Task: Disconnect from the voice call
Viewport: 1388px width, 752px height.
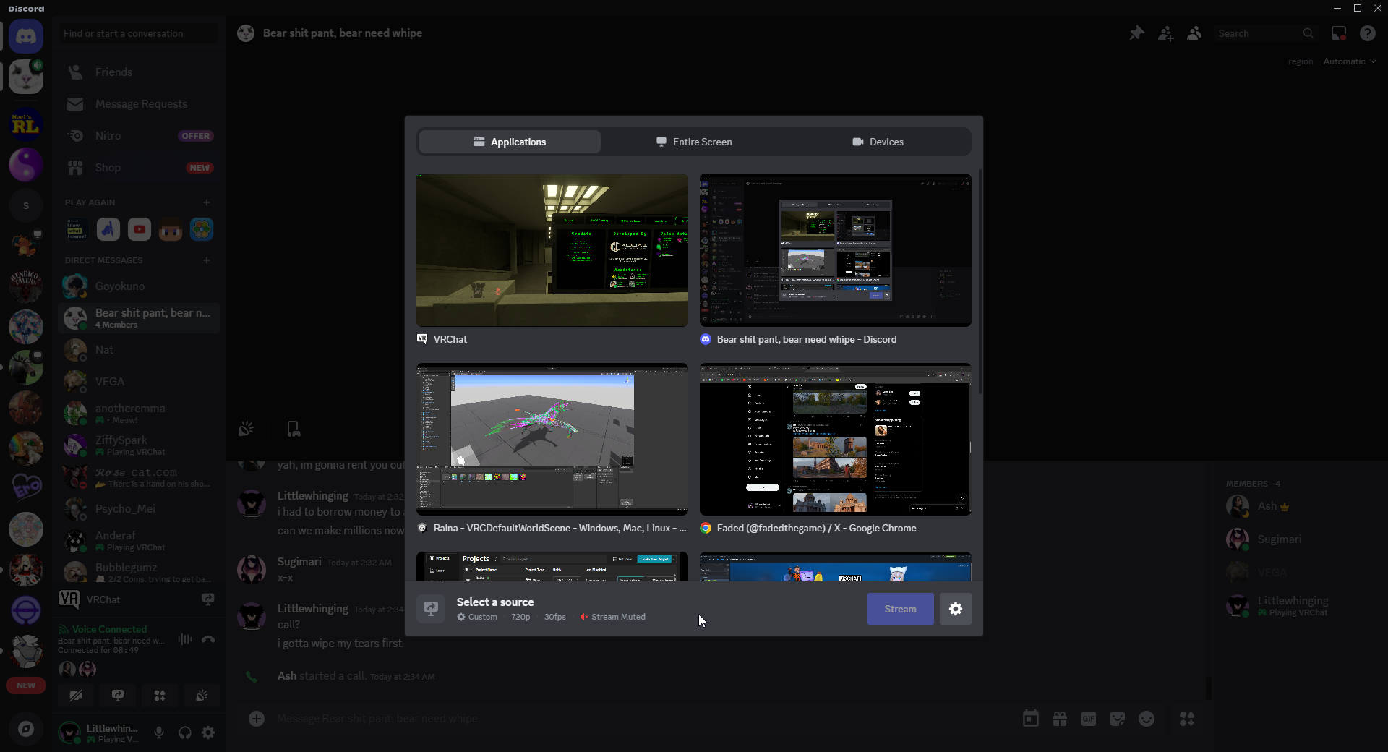Action: click(208, 639)
